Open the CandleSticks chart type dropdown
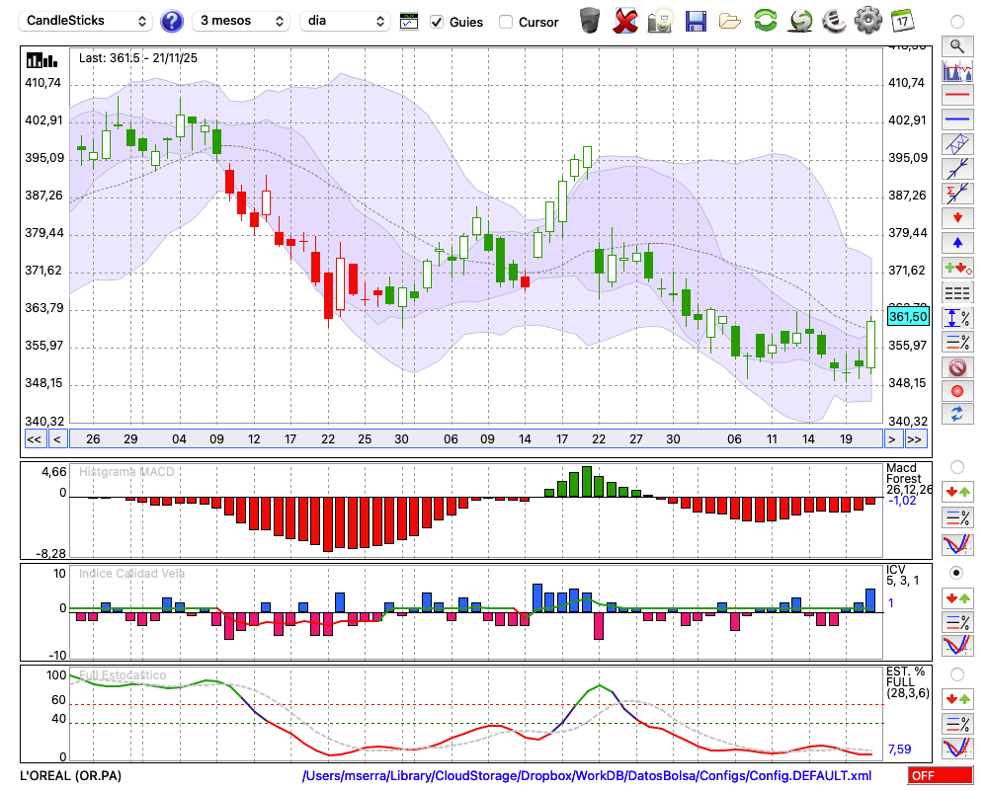This screenshot has width=988, height=790. (x=87, y=21)
